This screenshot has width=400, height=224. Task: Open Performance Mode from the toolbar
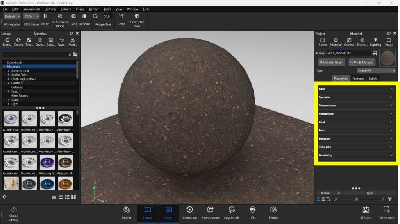point(60,16)
